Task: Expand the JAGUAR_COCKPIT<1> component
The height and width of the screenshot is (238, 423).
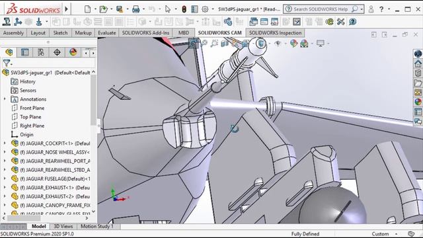Action: click(x=5, y=143)
